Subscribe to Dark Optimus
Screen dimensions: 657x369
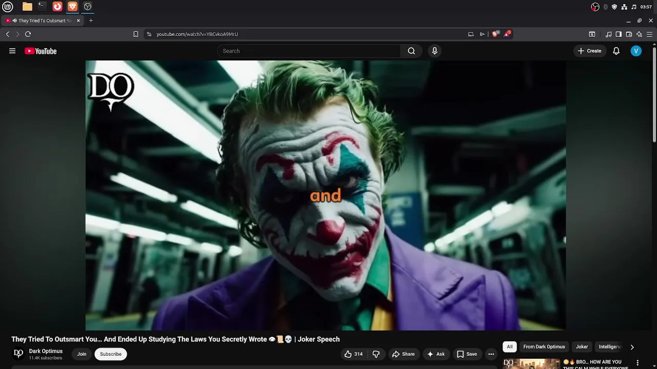(x=111, y=354)
